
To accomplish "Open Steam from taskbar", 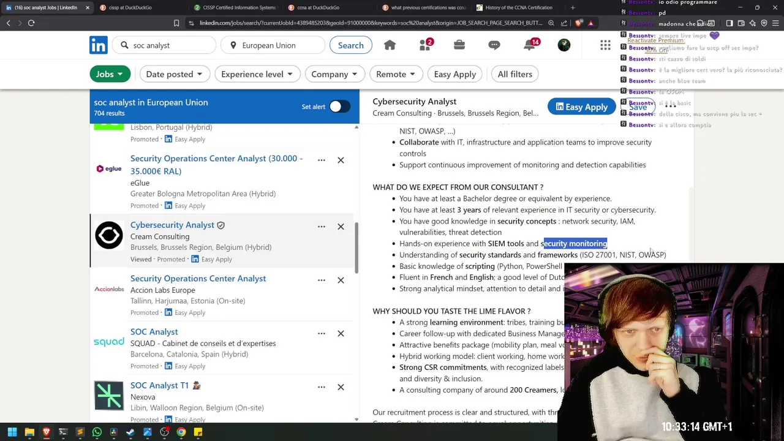I will [x=130, y=432].
